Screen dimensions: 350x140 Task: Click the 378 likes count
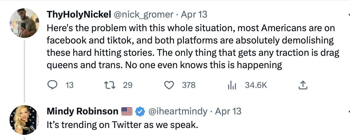click(x=189, y=85)
